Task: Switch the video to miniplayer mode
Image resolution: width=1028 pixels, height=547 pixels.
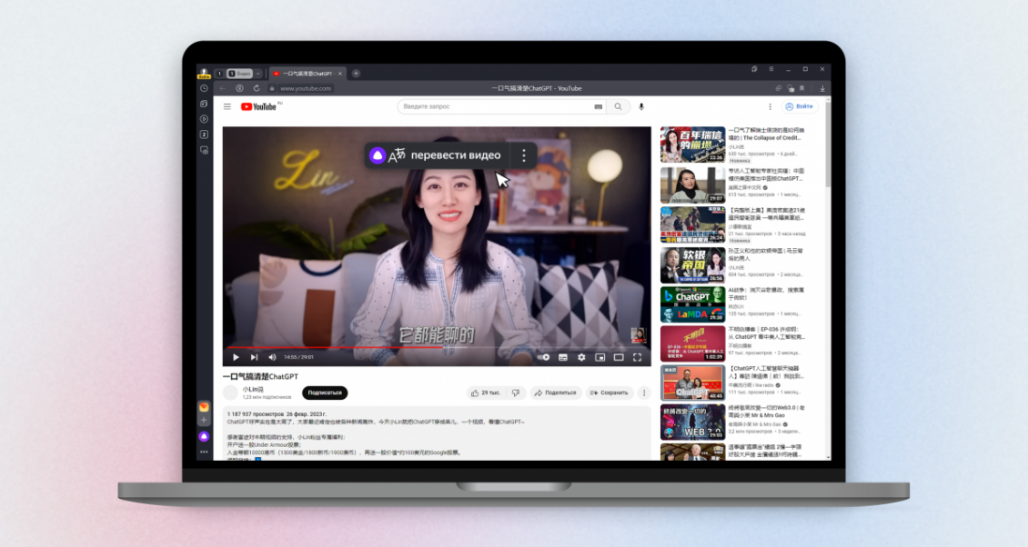Action: 600,357
